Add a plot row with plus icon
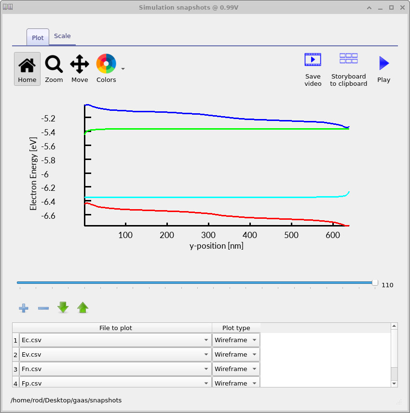 point(23,308)
